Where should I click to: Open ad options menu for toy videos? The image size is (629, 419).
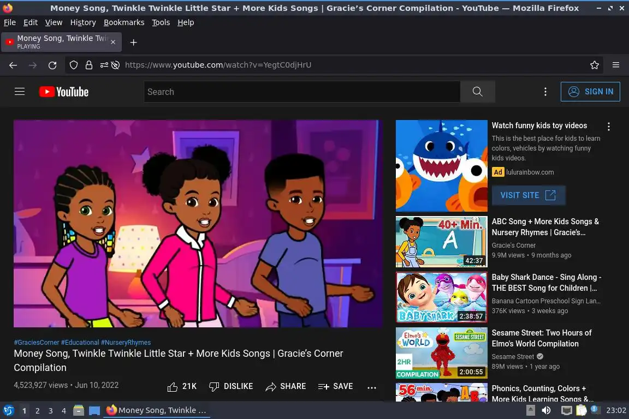pyautogui.click(x=609, y=127)
